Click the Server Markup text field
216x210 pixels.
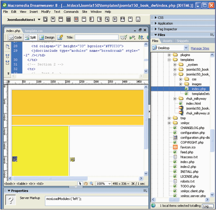96,201
